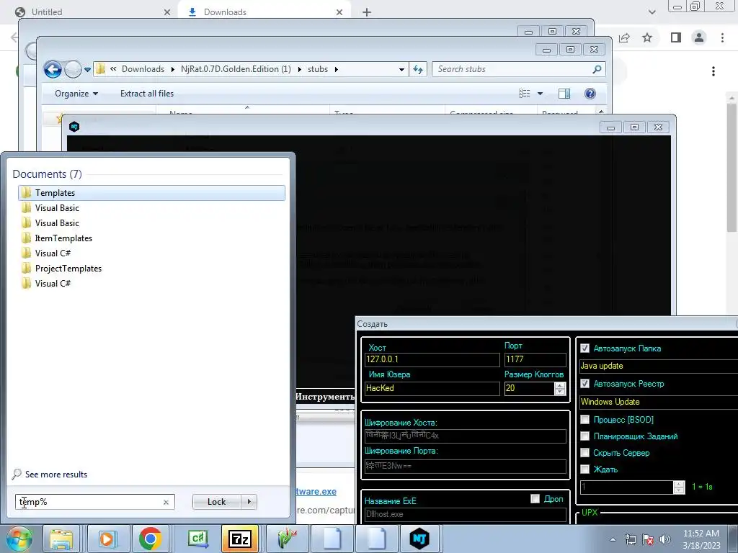Viewport: 738px width, 553px height.
Task: Click the clock showing 11:52 AM
Action: coord(701,534)
